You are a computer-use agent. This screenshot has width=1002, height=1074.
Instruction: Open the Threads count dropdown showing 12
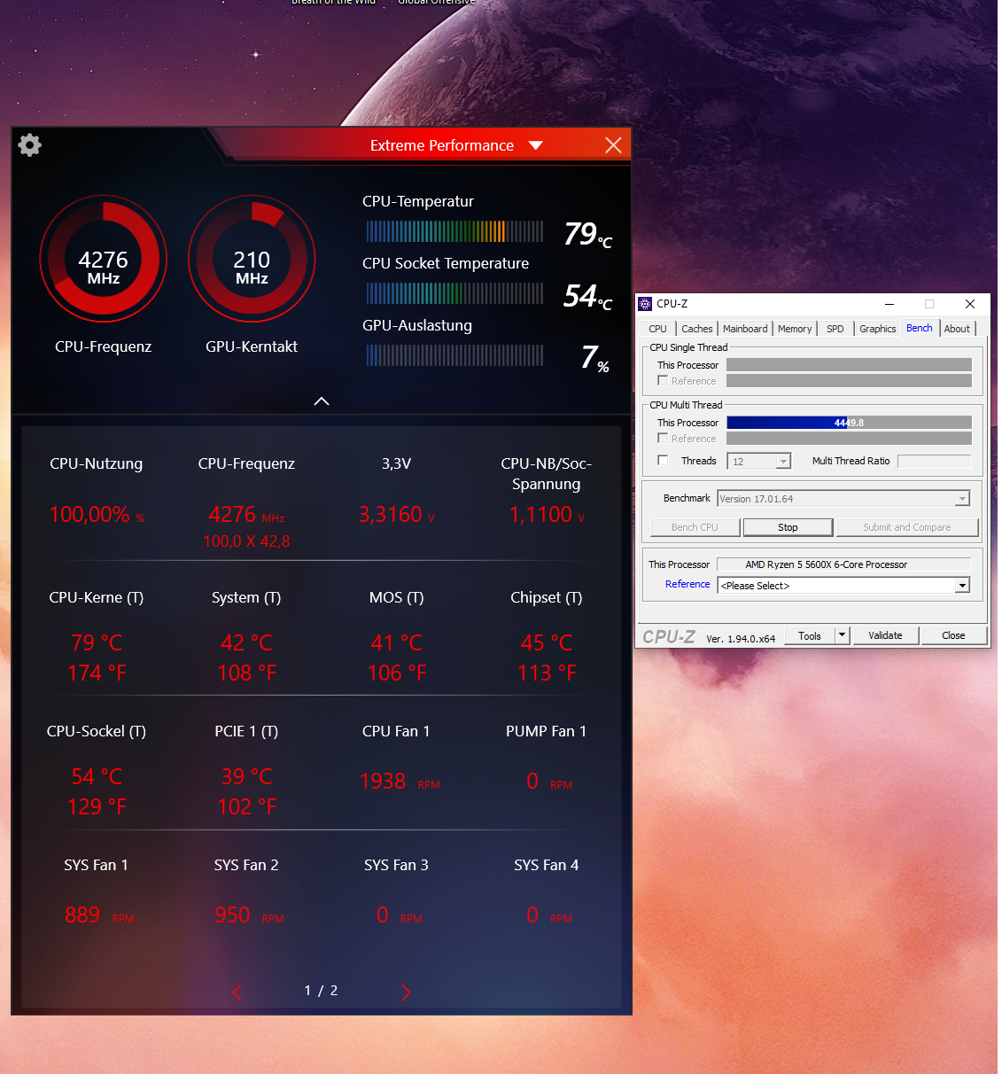click(x=758, y=461)
